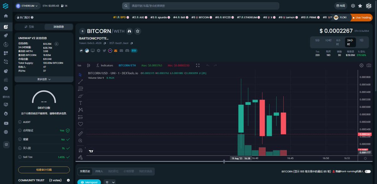This screenshot has width=377, height=184.
Task: Click BITCORN/ETH pair switch link
Action: 127,65
